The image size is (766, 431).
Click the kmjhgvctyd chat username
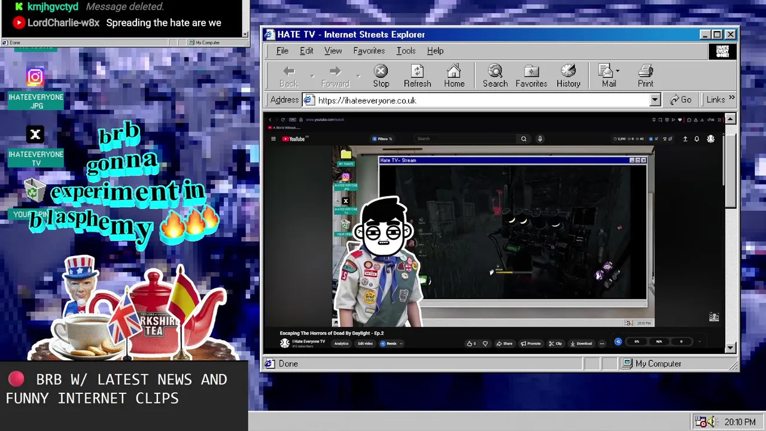(53, 7)
